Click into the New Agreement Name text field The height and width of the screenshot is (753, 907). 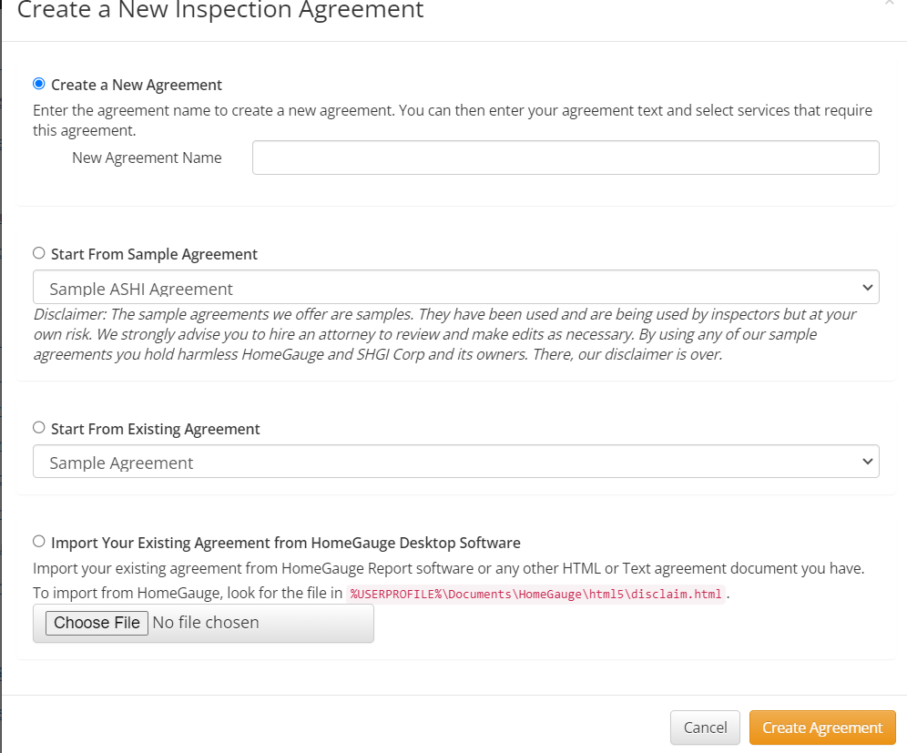(565, 158)
